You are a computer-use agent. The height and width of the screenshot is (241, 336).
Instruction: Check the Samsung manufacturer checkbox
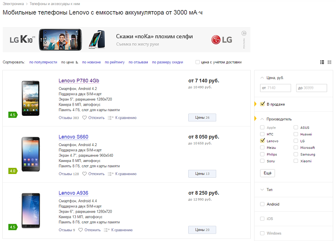tap(296, 154)
